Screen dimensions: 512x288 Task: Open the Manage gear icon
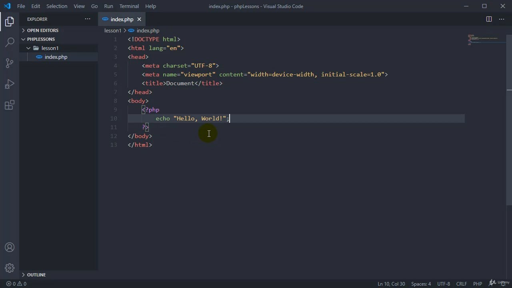point(10,268)
